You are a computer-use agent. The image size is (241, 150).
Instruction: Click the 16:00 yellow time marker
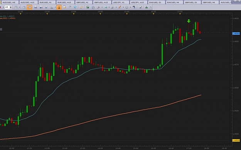point(153,14)
